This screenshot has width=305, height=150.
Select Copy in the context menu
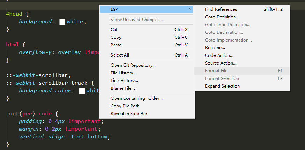pyautogui.click(x=116, y=37)
